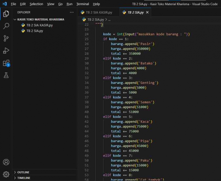This screenshot has width=221, height=181.
Task: Click 'if kode == 1:' on line 25
Action: (116, 39)
